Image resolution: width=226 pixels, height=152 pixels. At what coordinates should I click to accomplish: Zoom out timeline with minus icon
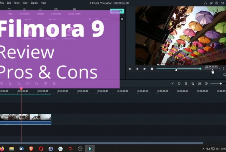(x=206, y=83)
